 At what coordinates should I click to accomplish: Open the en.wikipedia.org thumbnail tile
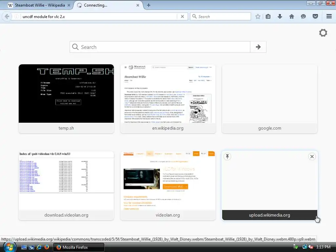168,99
